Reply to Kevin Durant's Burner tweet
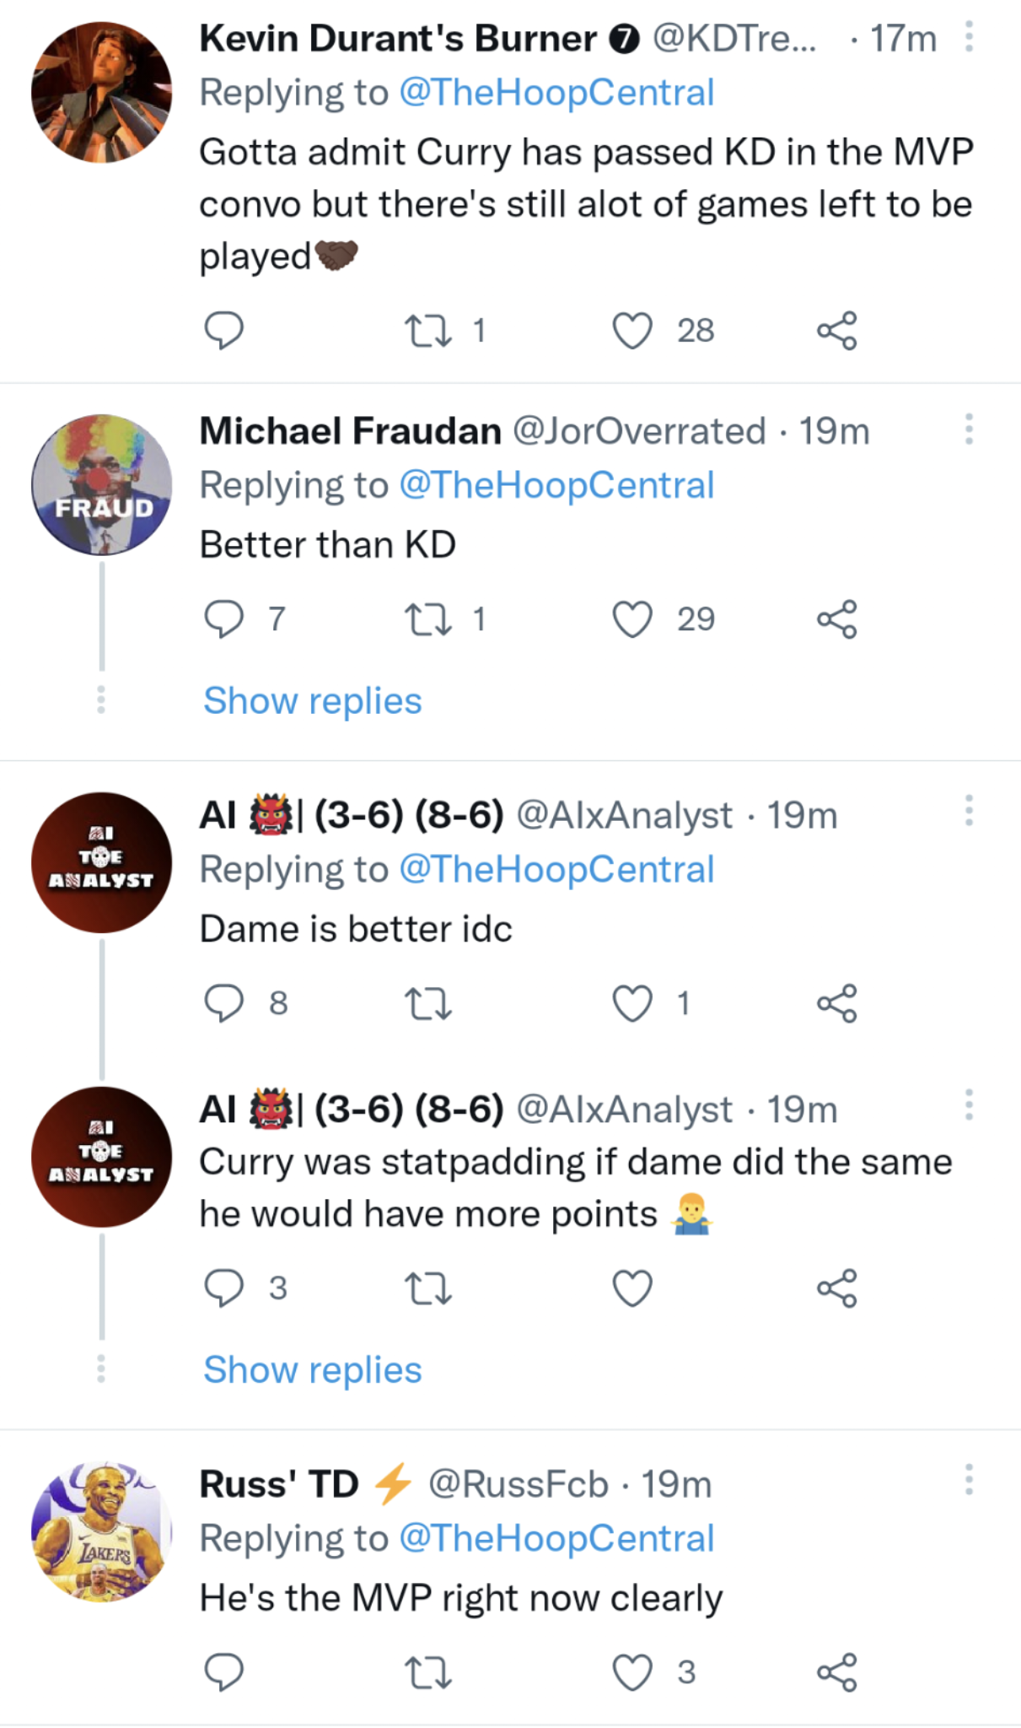This screenshot has height=1728, width=1021. tap(223, 331)
